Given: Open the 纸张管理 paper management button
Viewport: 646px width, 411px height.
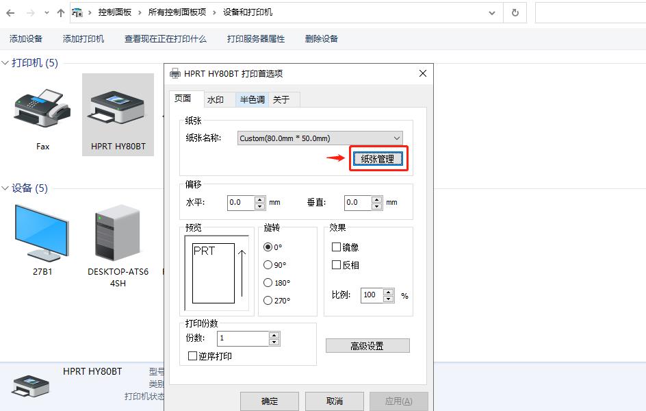Looking at the screenshot, I should click(x=377, y=159).
